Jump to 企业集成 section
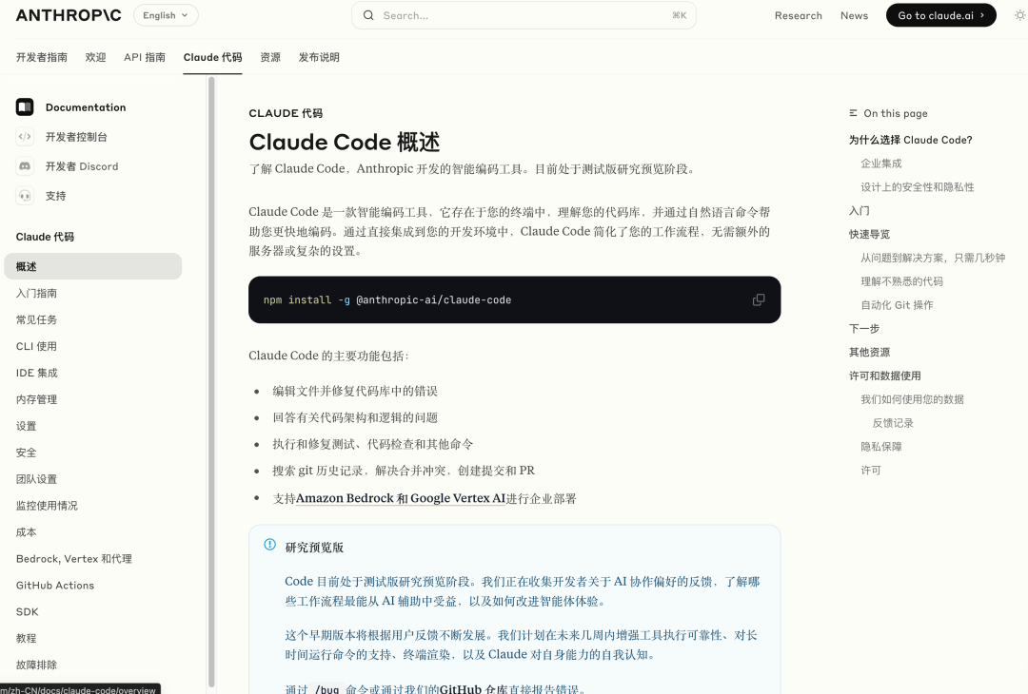Viewport: 1028px width, 694px height. point(881,163)
